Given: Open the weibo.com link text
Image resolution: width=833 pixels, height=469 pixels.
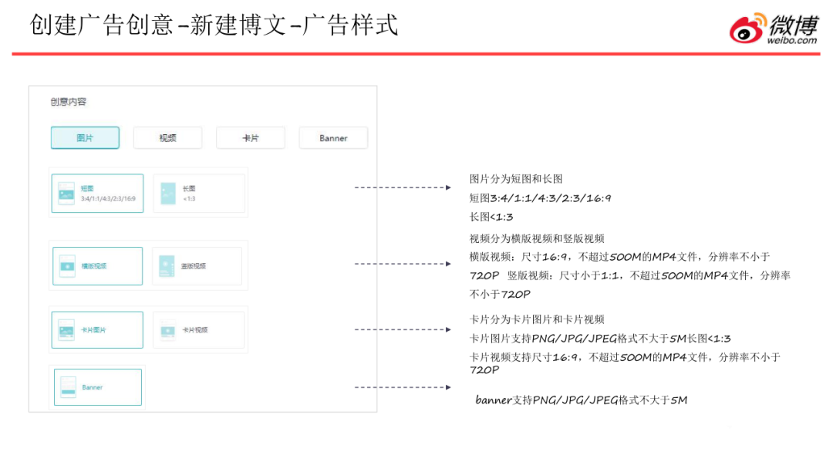Looking at the screenshot, I should click(792, 41).
